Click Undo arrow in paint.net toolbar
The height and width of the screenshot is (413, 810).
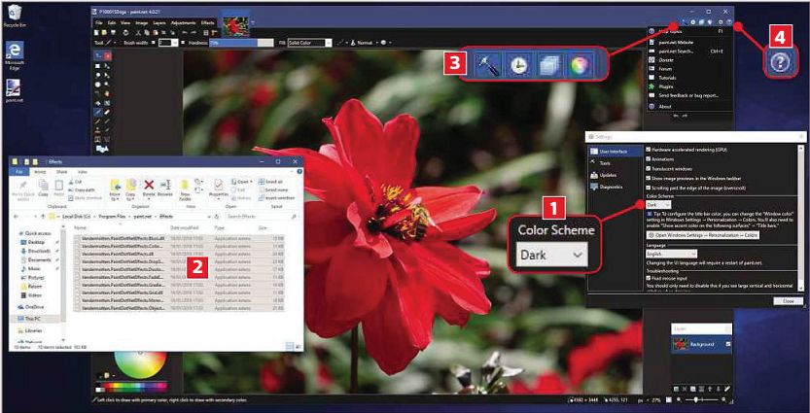point(185,32)
